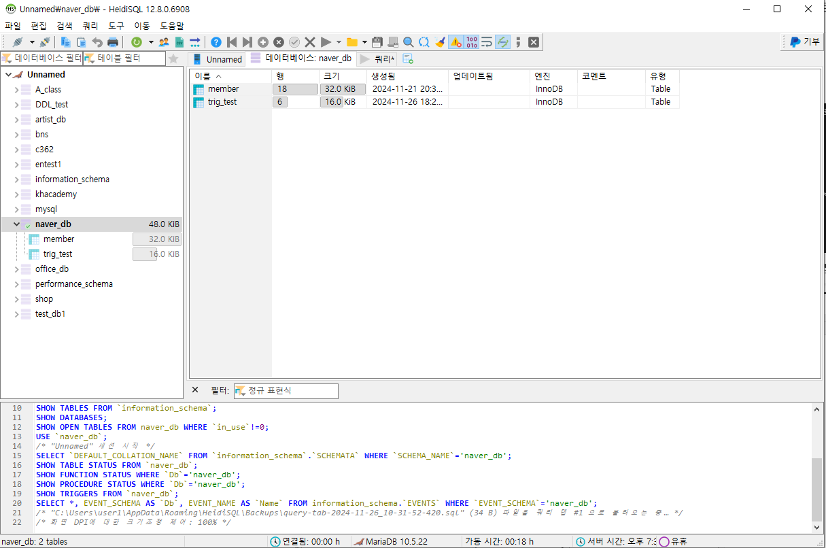Switch to the Unnamed host tab
The width and height of the screenshot is (826, 548).
(217, 59)
